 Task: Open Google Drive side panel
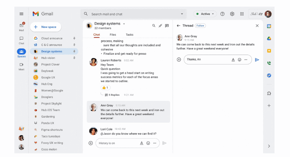269,38
